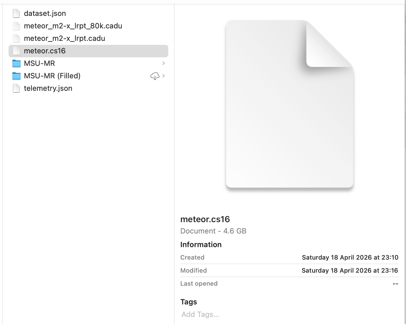Click the blue MSU-MR folder icon
Screen dimensions: 406x324
point(16,63)
